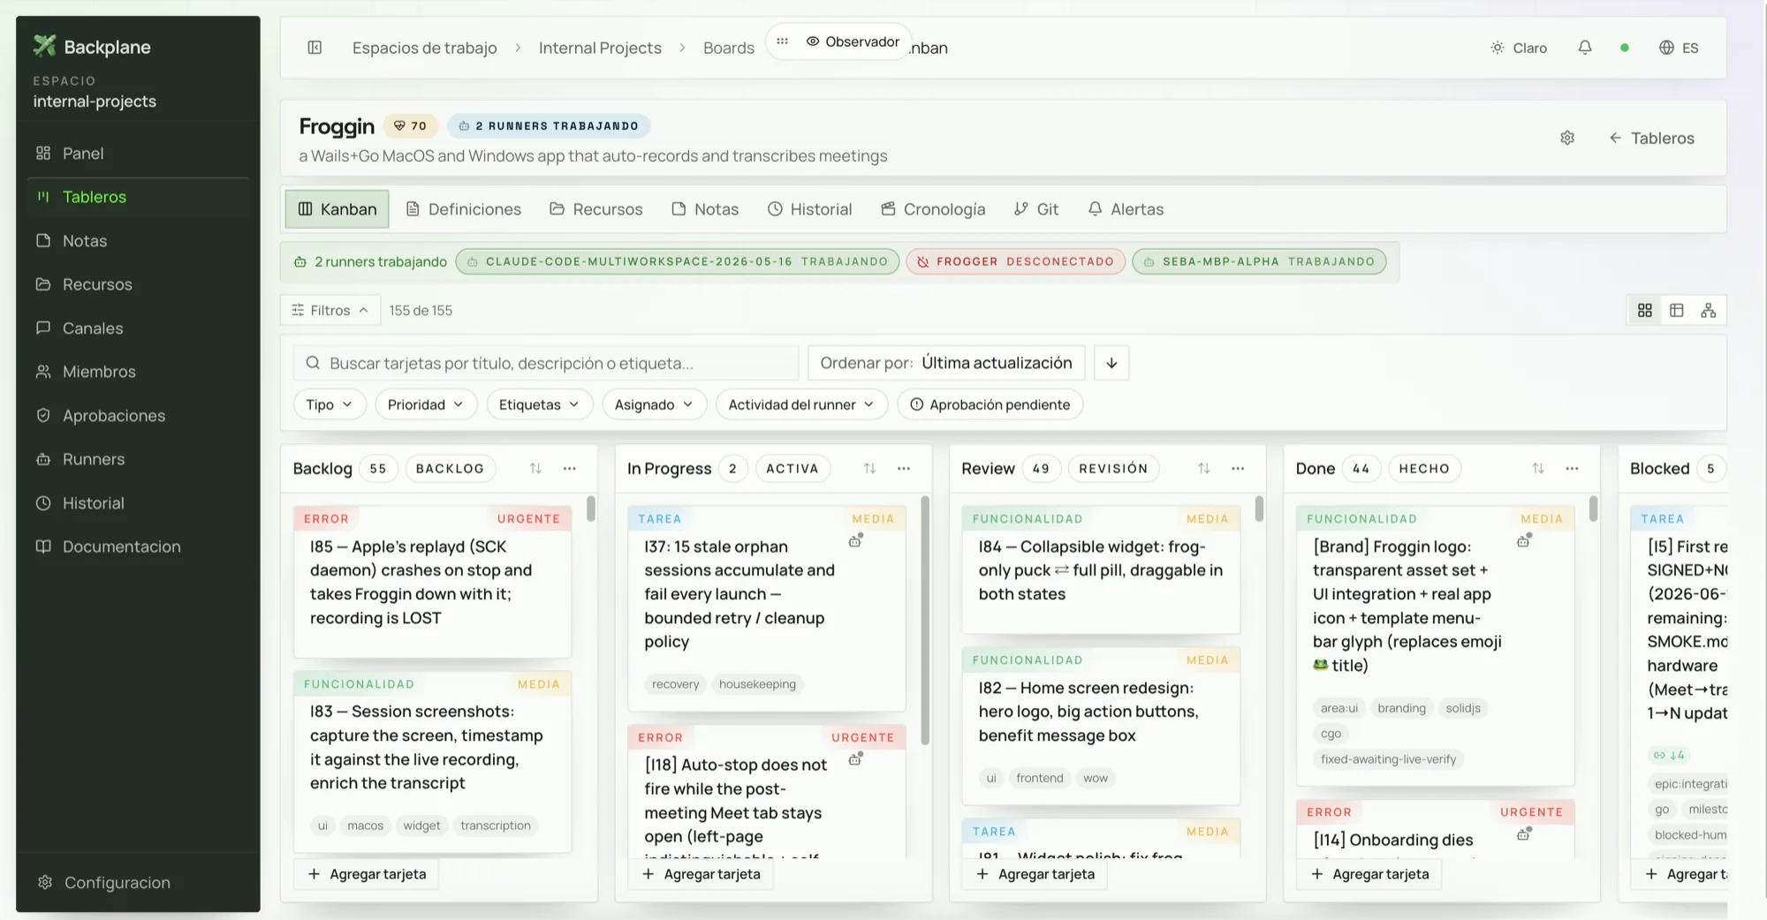Open the Cronología tab
Screen dimensions: 1767x920
click(x=933, y=209)
